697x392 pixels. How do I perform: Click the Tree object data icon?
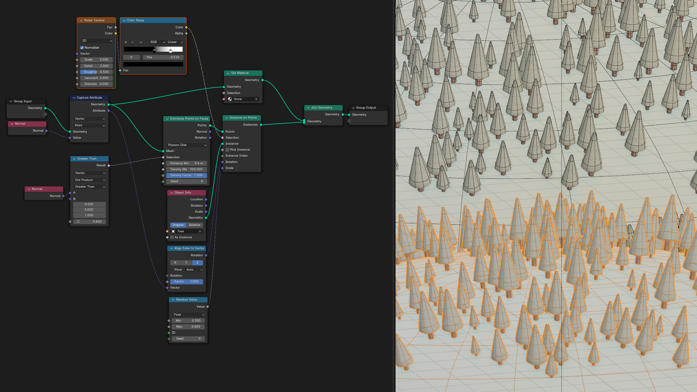(x=173, y=231)
